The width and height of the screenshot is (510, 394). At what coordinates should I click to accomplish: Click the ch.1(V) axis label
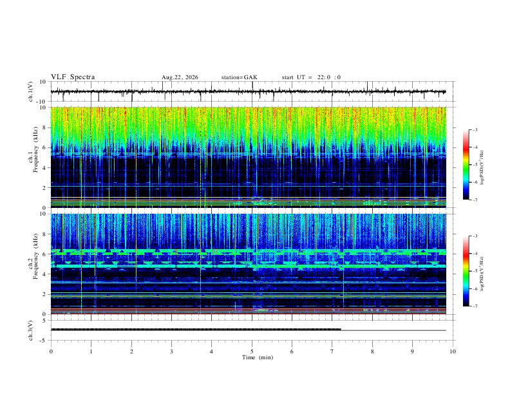(x=31, y=91)
